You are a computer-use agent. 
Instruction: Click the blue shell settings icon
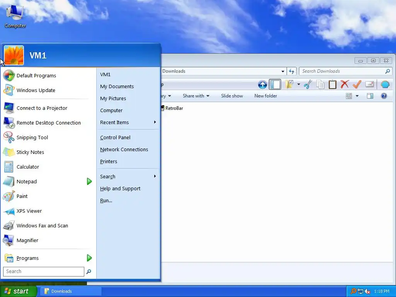pos(385,84)
